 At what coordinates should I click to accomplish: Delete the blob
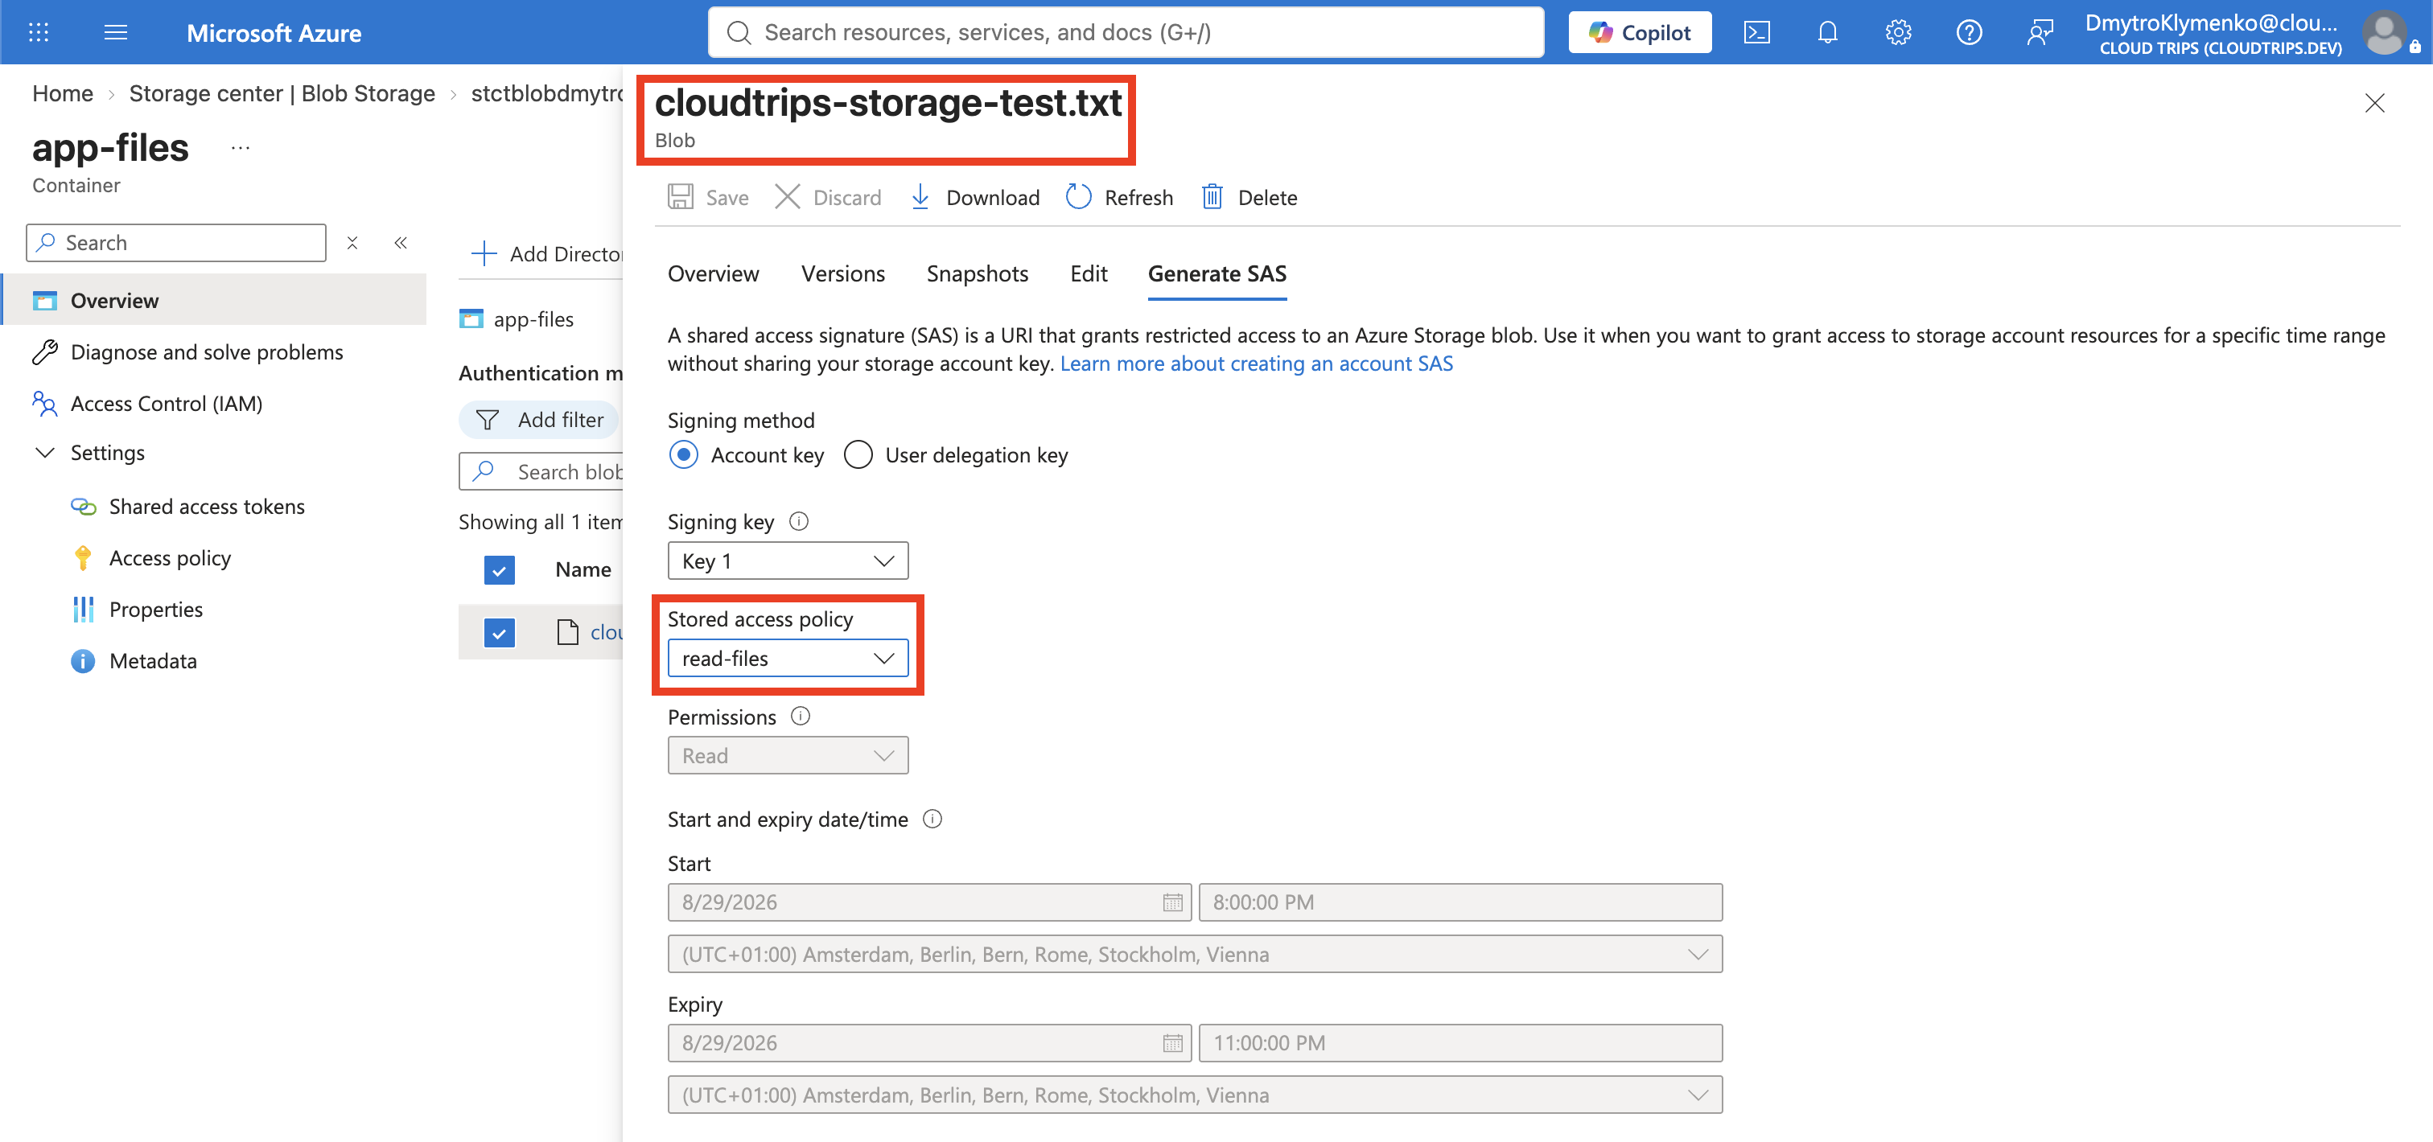1249,197
